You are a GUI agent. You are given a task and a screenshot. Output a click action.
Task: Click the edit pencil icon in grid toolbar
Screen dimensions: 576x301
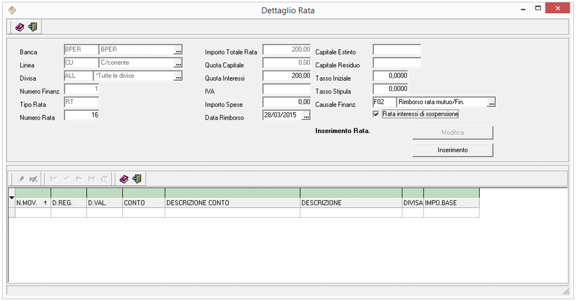(x=22, y=179)
